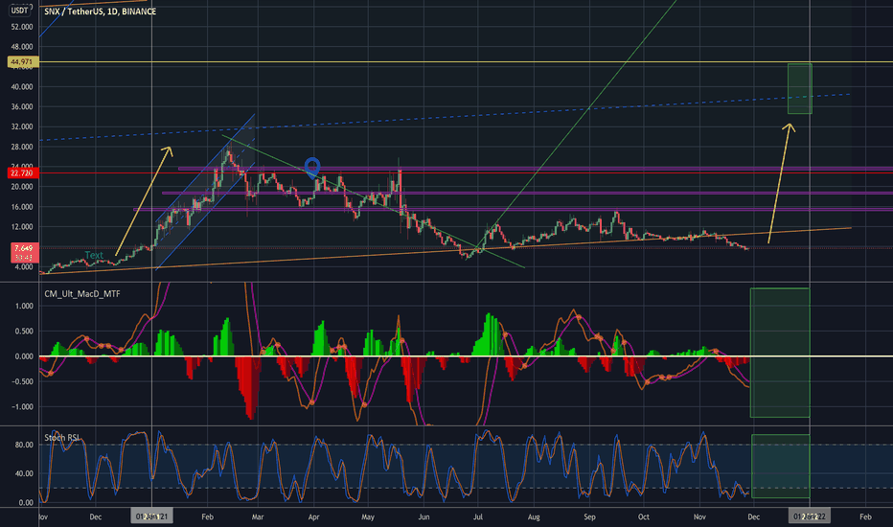Click the -1.000 MACD scale value
Screen dimensions: 893x527
coord(23,407)
